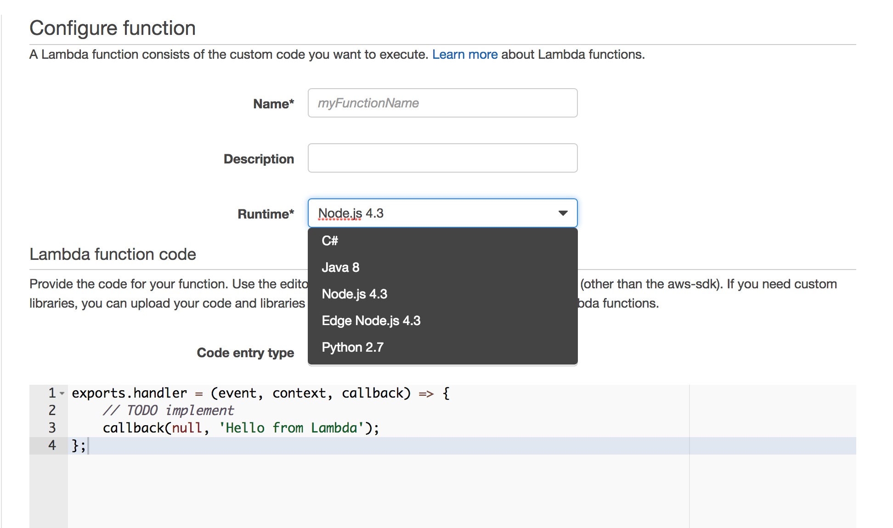Viewport: 893px width, 528px height.
Task: Choose Edge Node.js 4.3 runtime
Action: pos(442,320)
